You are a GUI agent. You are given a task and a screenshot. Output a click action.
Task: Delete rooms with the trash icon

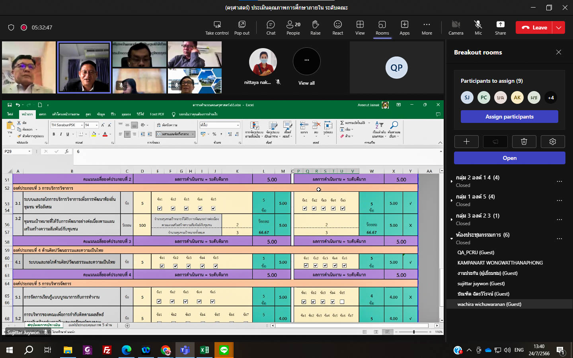click(524, 142)
